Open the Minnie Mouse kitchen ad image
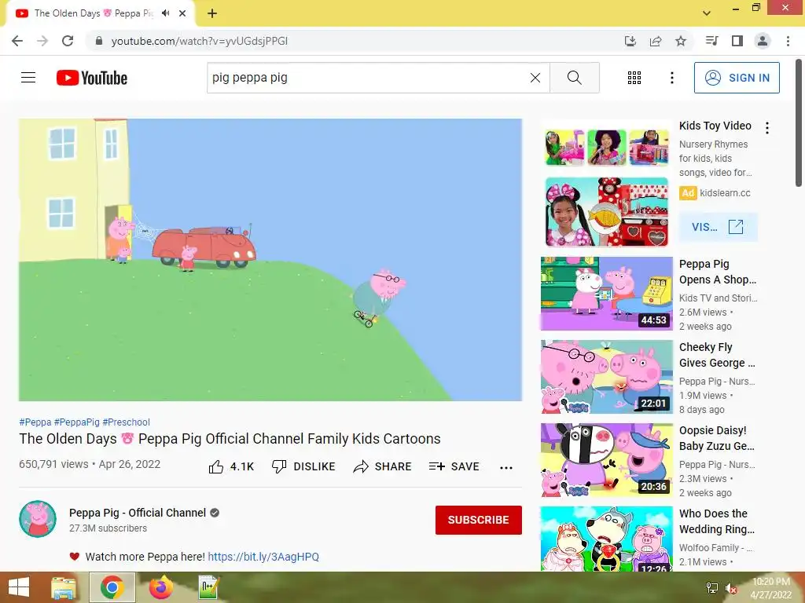The image size is (805, 603). tap(606, 212)
